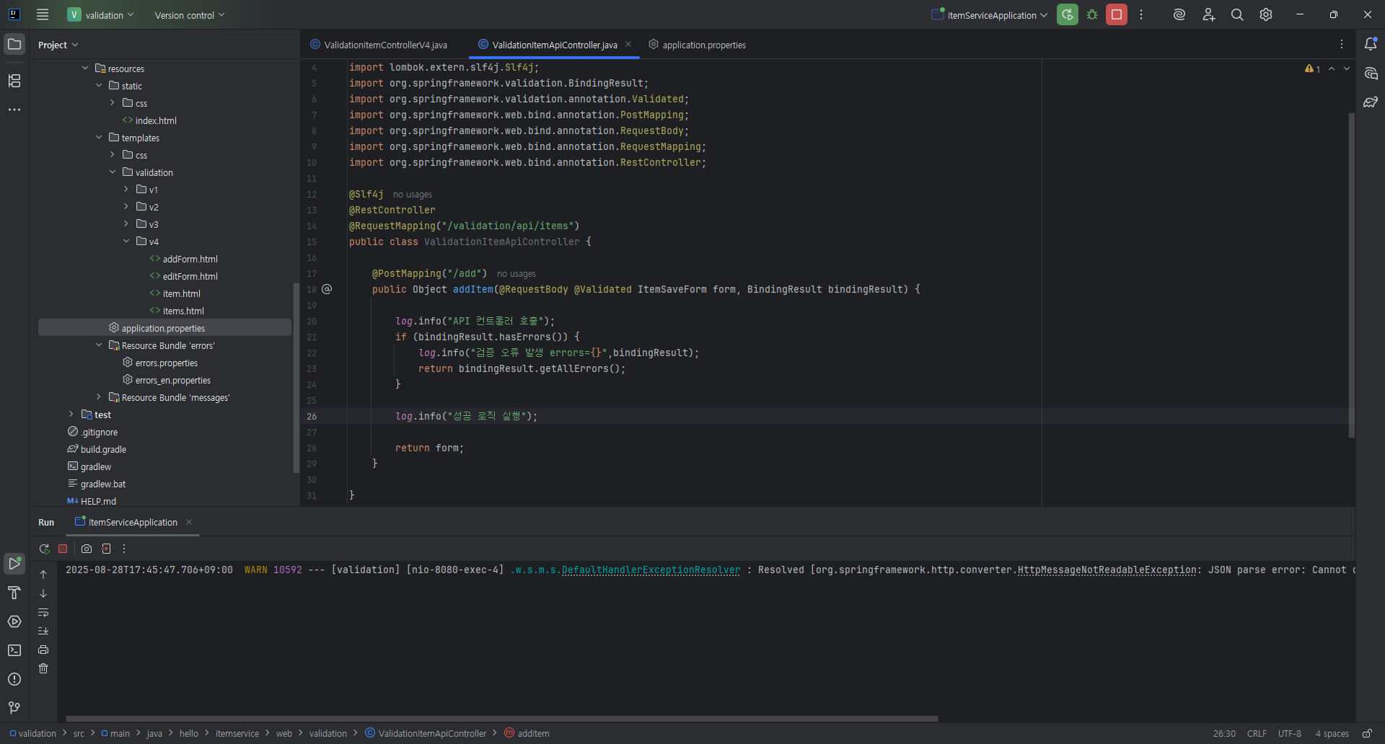
Task: Clear all console output trash icon
Action: click(43, 668)
